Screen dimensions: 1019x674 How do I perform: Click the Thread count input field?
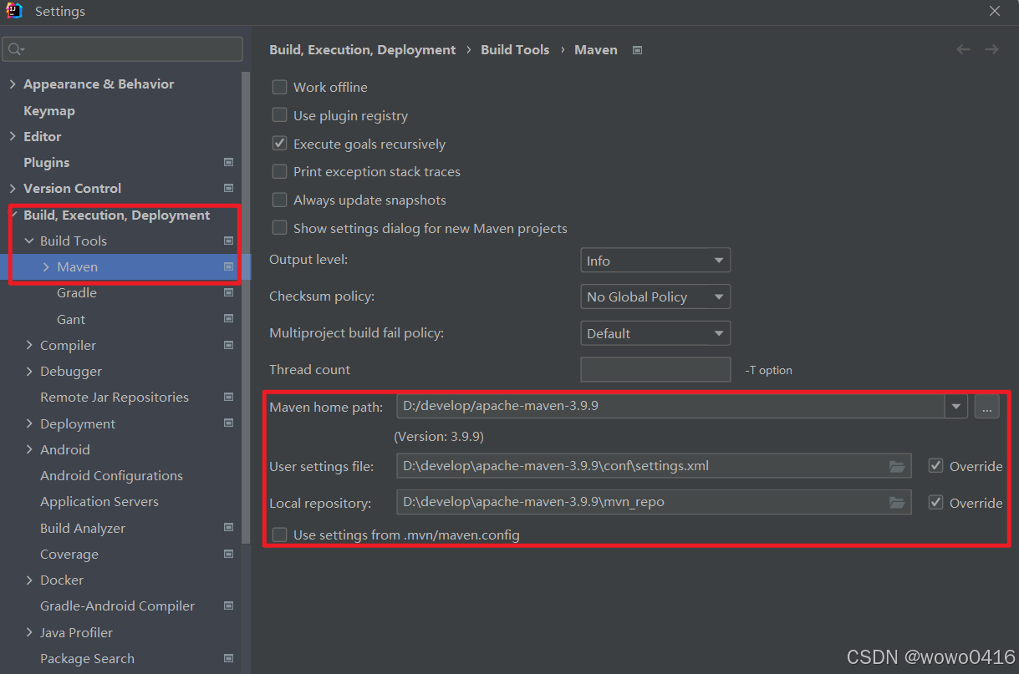(655, 370)
